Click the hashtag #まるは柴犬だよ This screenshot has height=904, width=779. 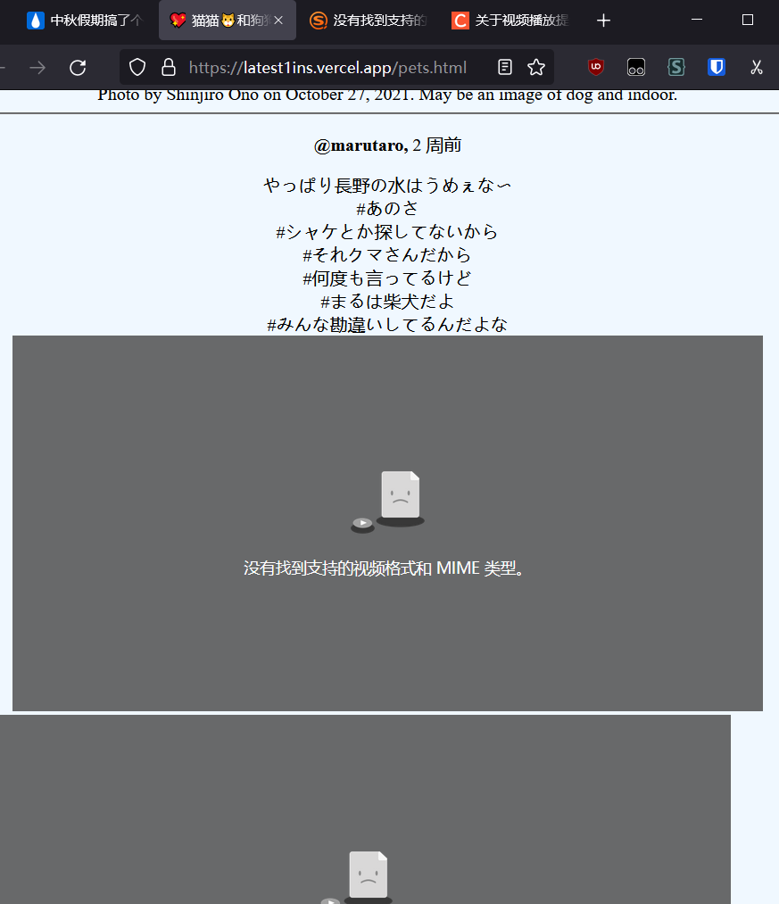click(x=387, y=302)
